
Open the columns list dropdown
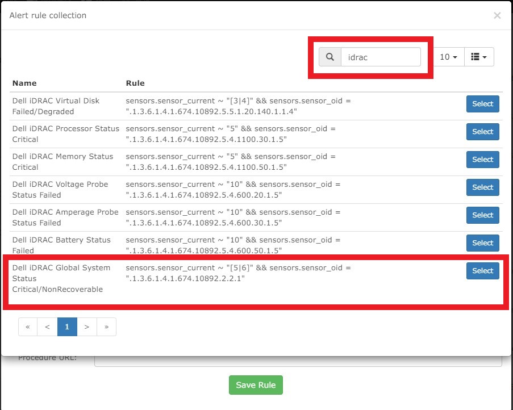[479, 57]
